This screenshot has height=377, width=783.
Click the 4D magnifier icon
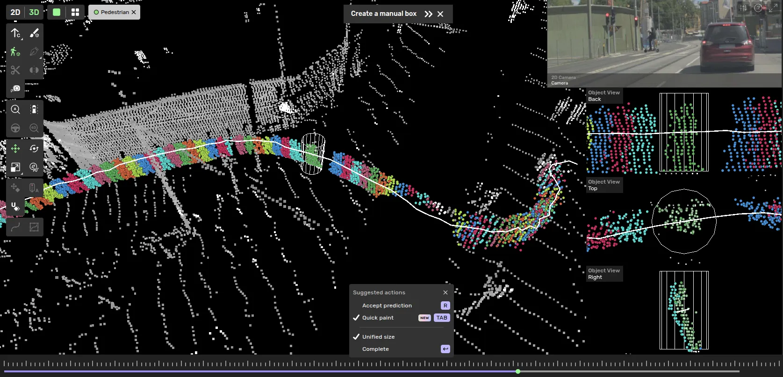coord(34,128)
